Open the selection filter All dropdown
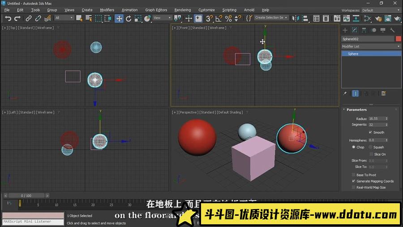Screen dimensions: 403x227 64,18
